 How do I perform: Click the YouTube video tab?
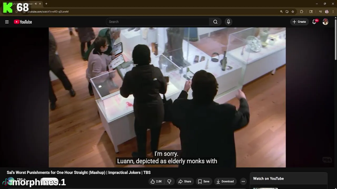[22, 4]
